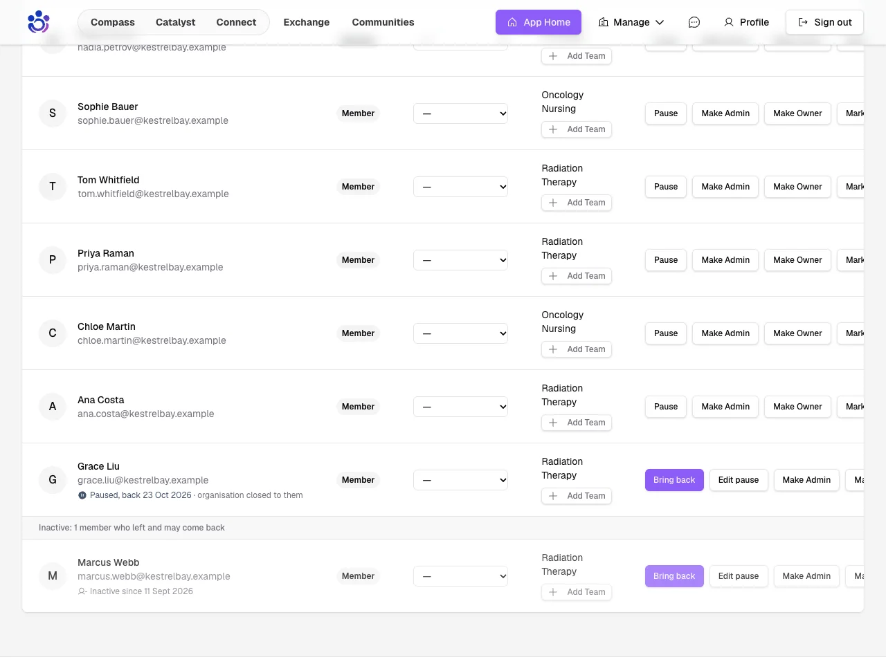The height and width of the screenshot is (664, 886).
Task: Open role dropdown for Ana Costa
Action: [x=460, y=407]
